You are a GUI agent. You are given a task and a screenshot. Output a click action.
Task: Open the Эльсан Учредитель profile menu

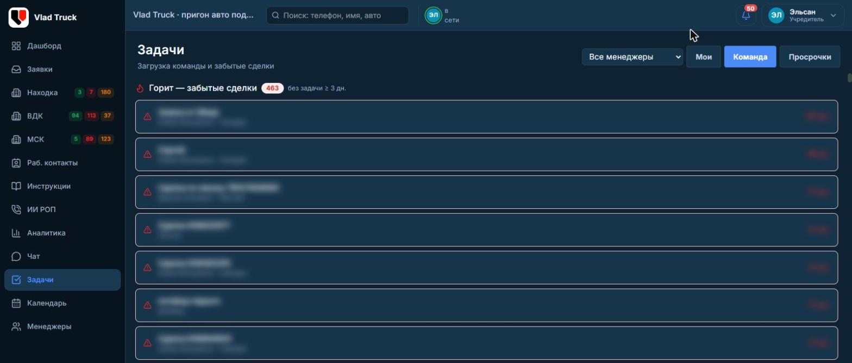pyautogui.click(x=803, y=16)
